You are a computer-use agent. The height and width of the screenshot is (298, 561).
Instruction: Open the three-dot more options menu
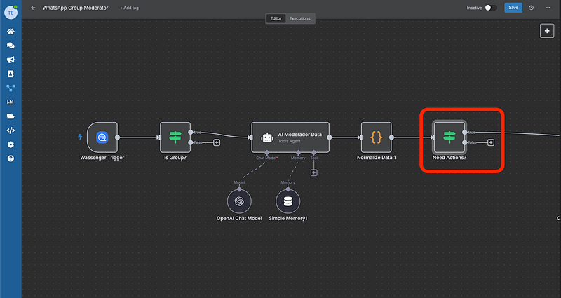click(x=547, y=7)
